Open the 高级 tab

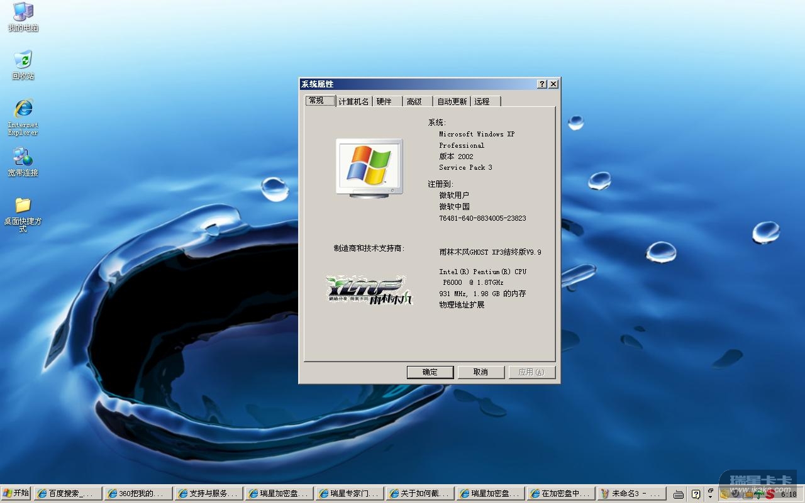[418, 101]
